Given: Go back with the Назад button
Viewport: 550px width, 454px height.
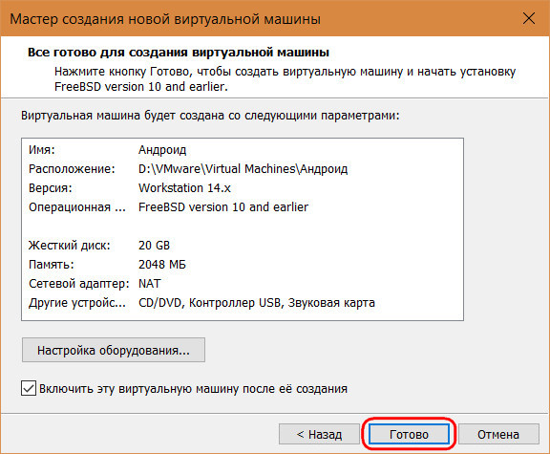Looking at the screenshot, I should (x=319, y=434).
